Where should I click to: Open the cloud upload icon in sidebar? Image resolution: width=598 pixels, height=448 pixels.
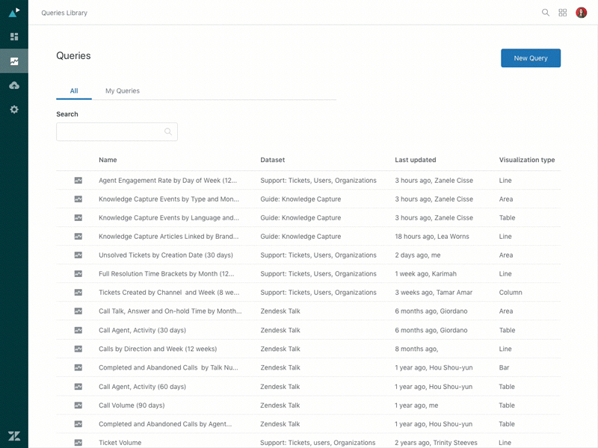(14, 85)
